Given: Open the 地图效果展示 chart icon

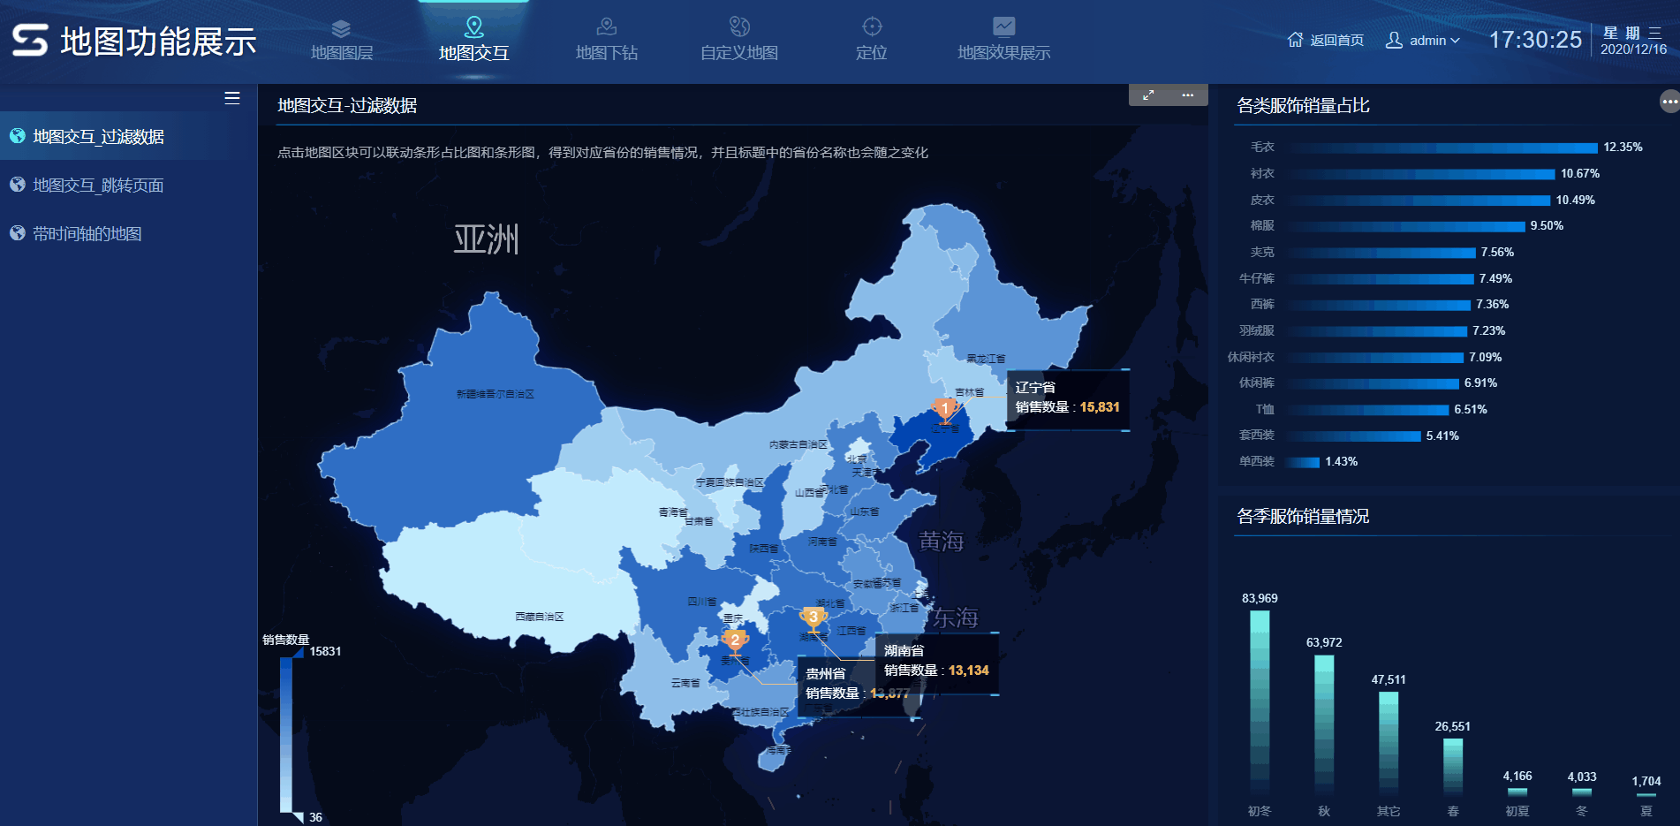Looking at the screenshot, I should pyautogui.click(x=1003, y=27).
